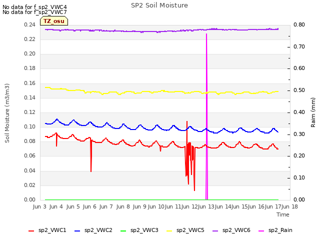Viewport: 320px width, 240px height.
Task: Click the 0.12 left axis value
Action: click(29, 112)
